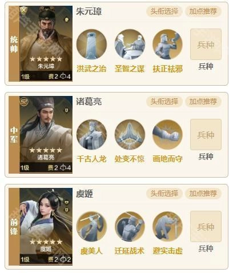The height and width of the screenshot is (273, 233).
Task: Open 头衔选择 for 虞姬
Action: [x=164, y=194]
